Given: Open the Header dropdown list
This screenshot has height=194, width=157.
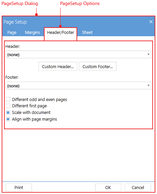Looking at the screenshot, I should pyautogui.click(x=78, y=54).
